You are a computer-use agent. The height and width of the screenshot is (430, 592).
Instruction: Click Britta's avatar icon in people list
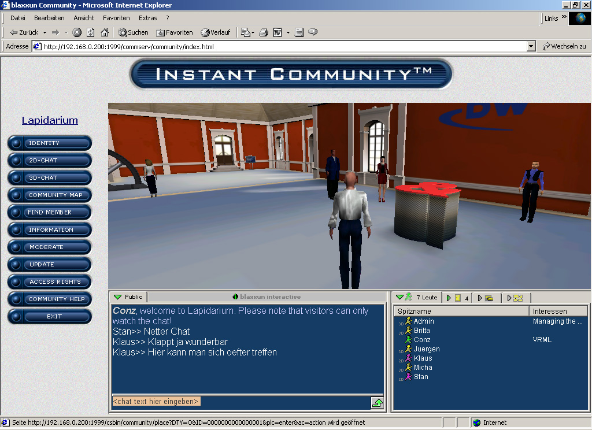click(x=408, y=331)
